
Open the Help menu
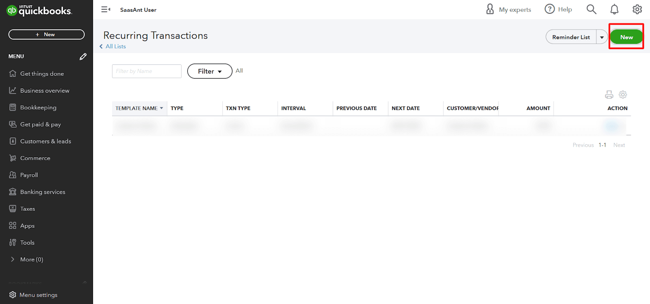point(558,9)
